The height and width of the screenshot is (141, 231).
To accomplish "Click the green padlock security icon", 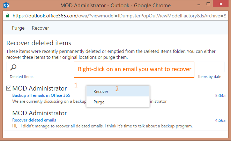I will pos(8,16).
